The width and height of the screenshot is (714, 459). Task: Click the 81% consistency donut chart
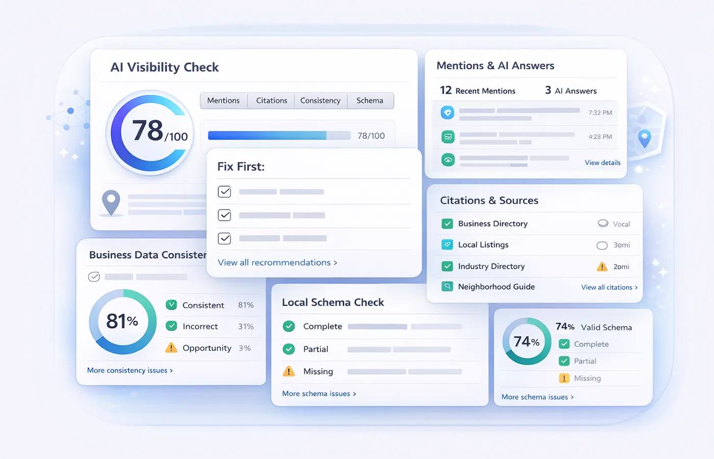pyautogui.click(x=123, y=322)
